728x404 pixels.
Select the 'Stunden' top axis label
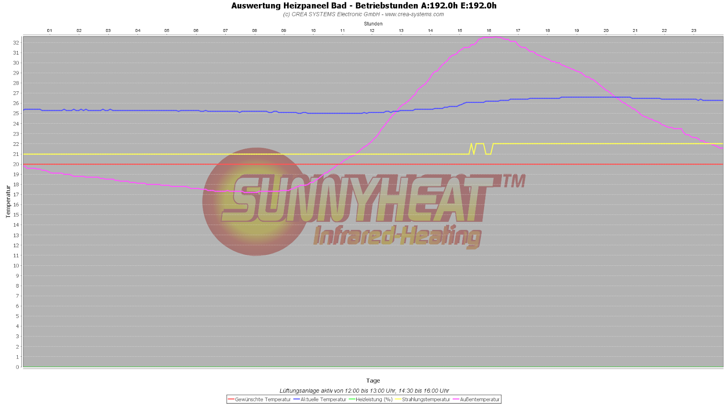point(373,24)
